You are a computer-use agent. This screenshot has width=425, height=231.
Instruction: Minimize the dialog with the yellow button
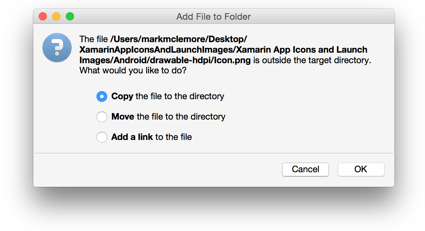click(56, 16)
